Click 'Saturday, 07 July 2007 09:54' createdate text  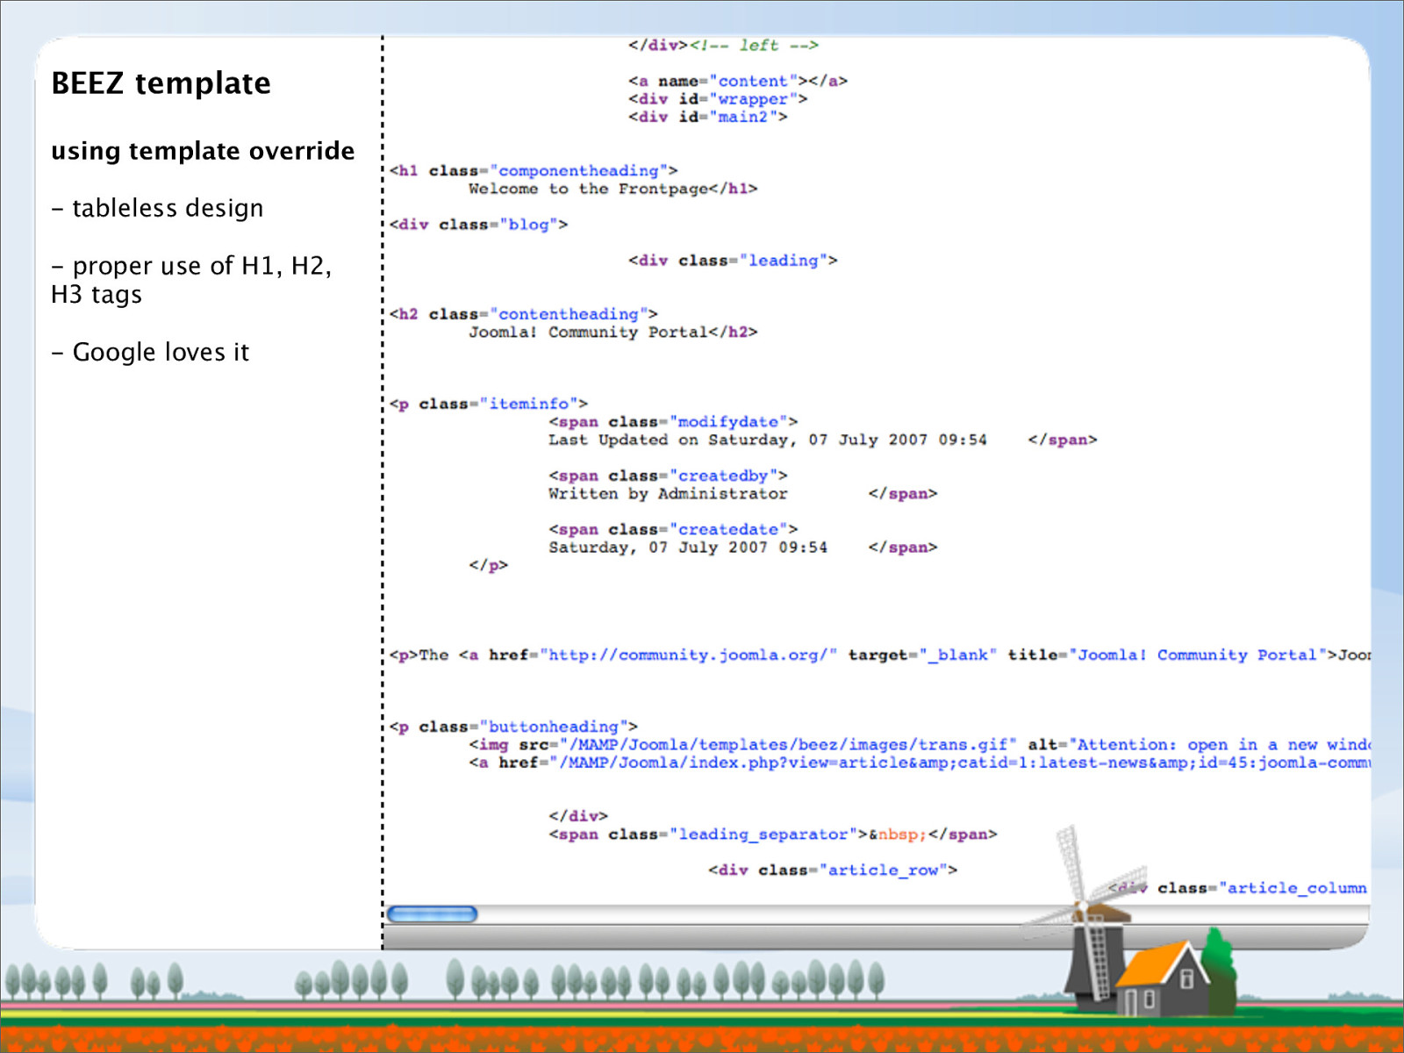(688, 548)
